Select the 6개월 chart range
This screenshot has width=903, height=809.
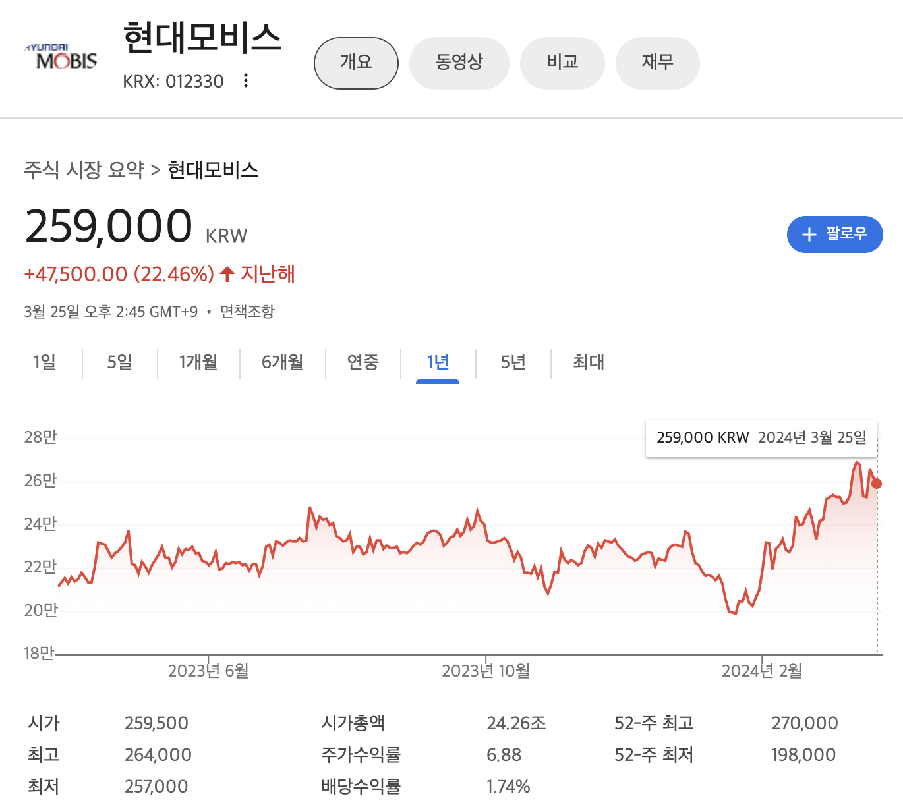point(283,362)
